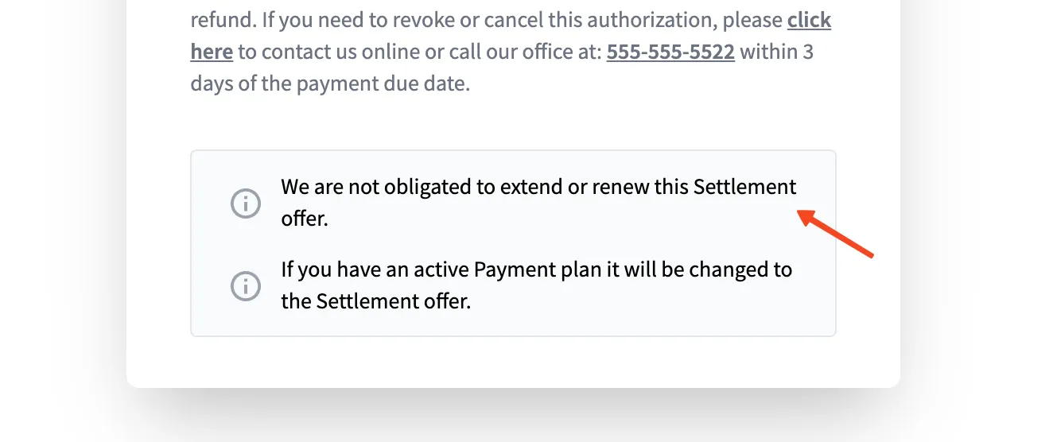Select the 'If you have an active Payment plan' text
1053x442 pixels.
[x=537, y=285]
